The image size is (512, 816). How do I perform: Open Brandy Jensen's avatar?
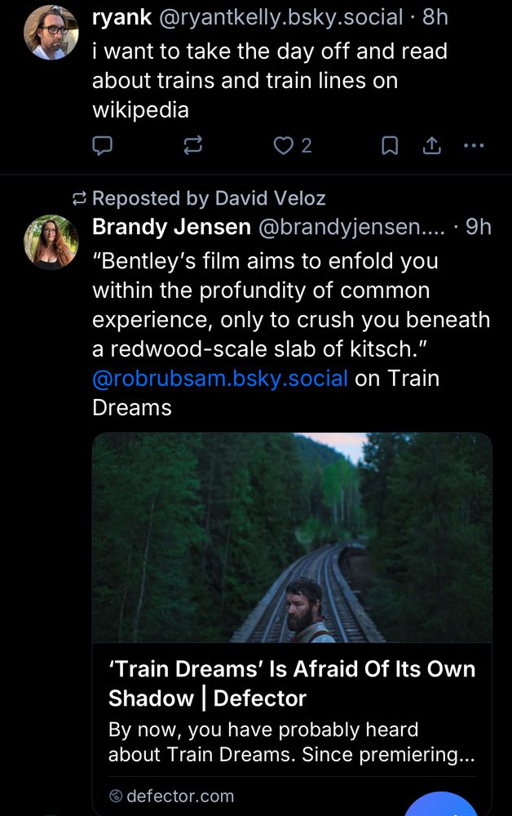pos(51,242)
